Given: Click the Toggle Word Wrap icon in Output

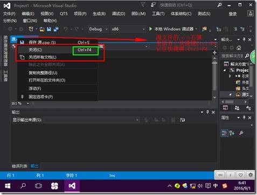Looking at the screenshot, I should point(183,120).
